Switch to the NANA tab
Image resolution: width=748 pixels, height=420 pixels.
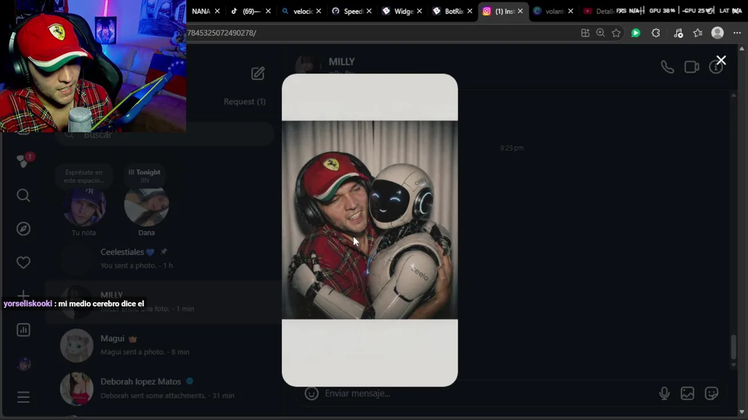pyautogui.click(x=201, y=11)
